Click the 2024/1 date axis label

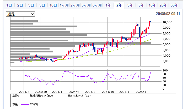tap(57, 92)
